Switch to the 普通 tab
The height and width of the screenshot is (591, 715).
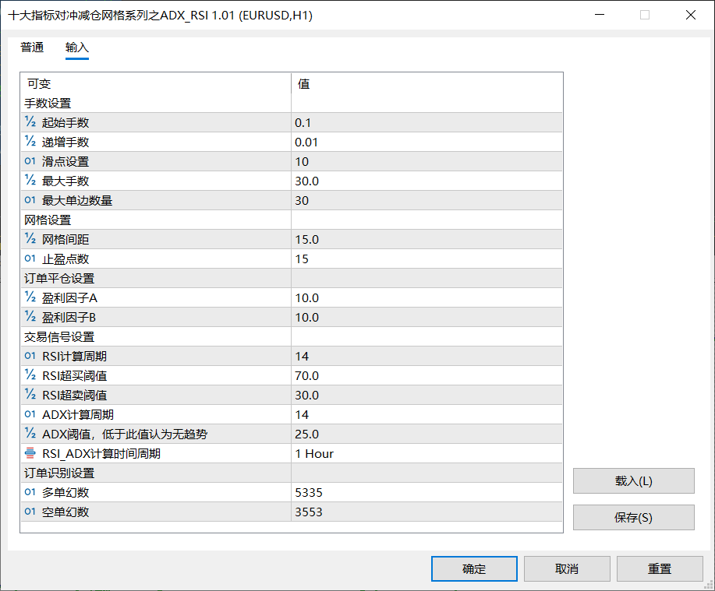32,47
